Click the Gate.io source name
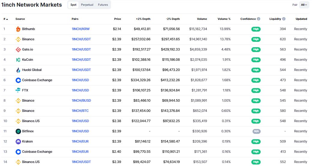Viewport: 312px width, 166px height. [x=27, y=49]
